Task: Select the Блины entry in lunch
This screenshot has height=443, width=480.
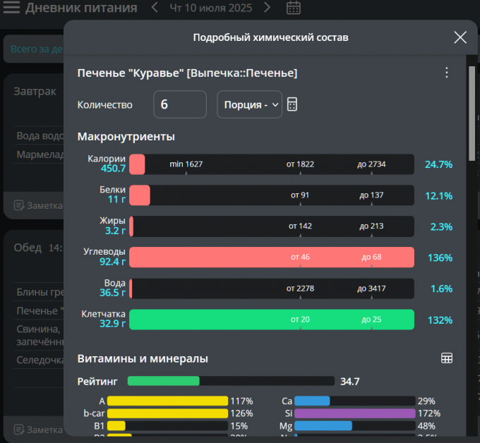Action: (39, 292)
